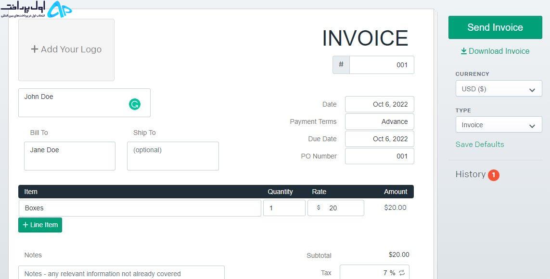Edit the Boxes item description field
The height and width of the screenshot is (279, 550).
coord(140,208)
